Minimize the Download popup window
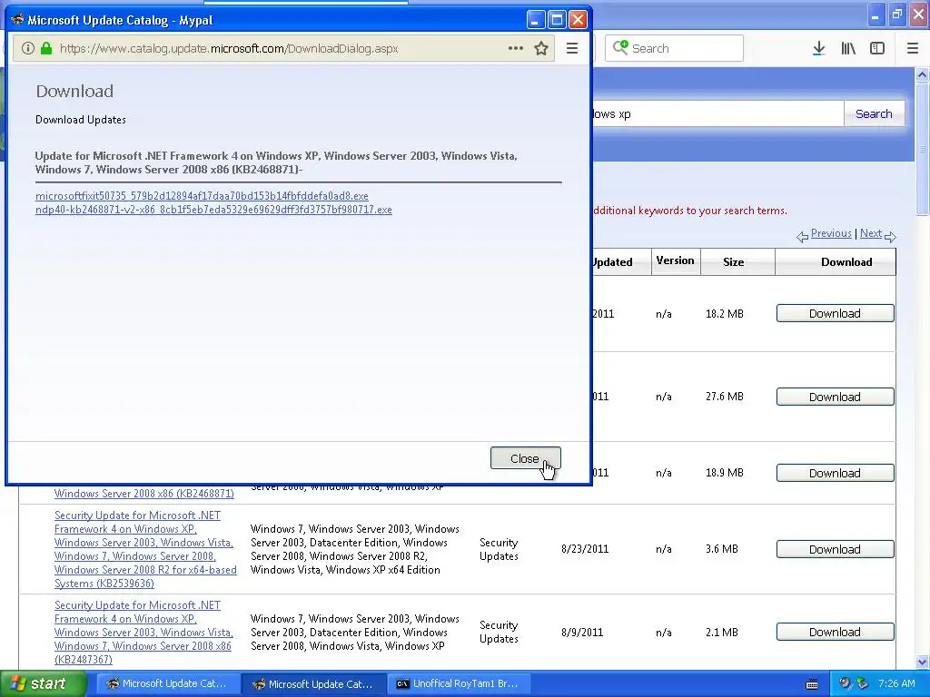 (x=536, y=20)
